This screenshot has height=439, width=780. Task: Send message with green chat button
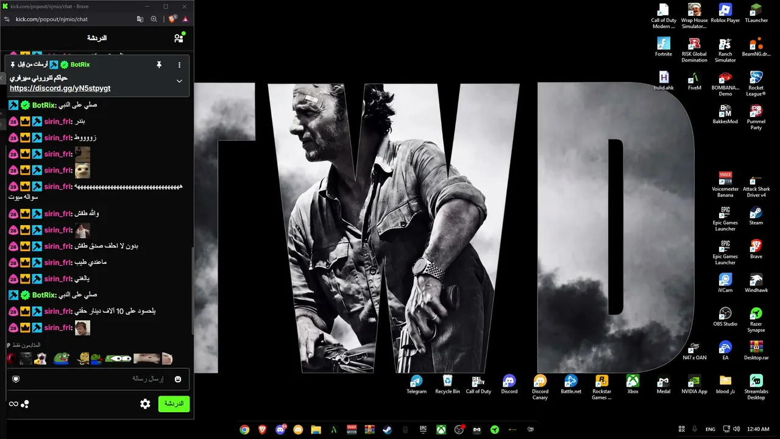click(174, 404)
